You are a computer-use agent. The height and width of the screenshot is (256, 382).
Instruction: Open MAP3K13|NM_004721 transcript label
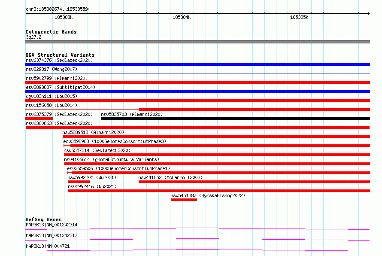point(48,246)
